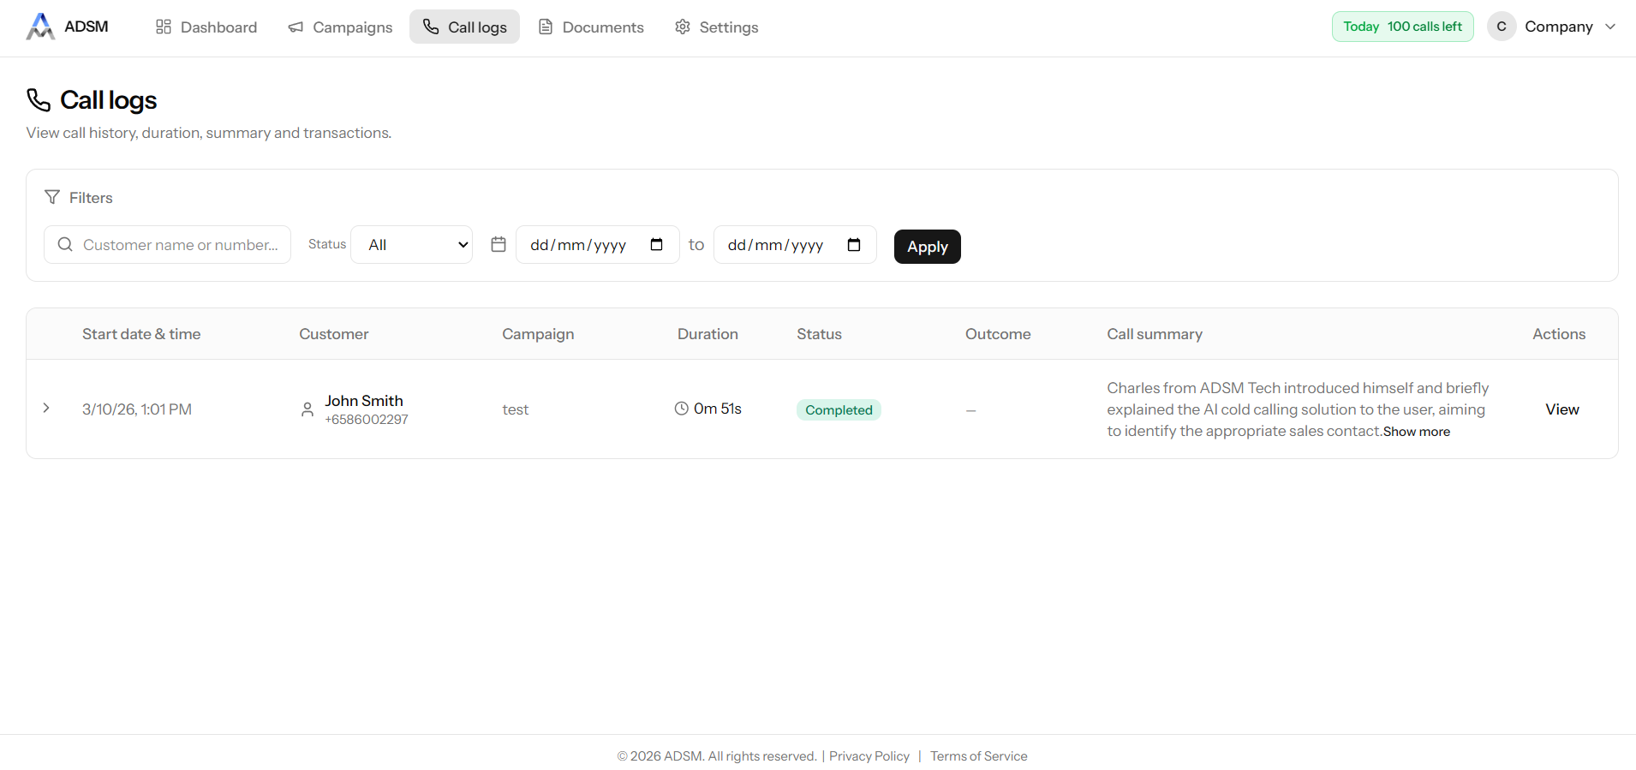
Task: Open the Privacy Policy link
Action: coord(869,756)
